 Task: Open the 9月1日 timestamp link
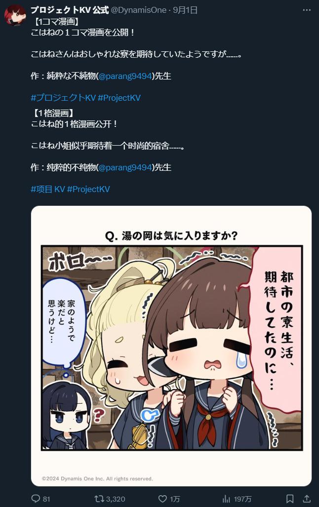point(185,10)
